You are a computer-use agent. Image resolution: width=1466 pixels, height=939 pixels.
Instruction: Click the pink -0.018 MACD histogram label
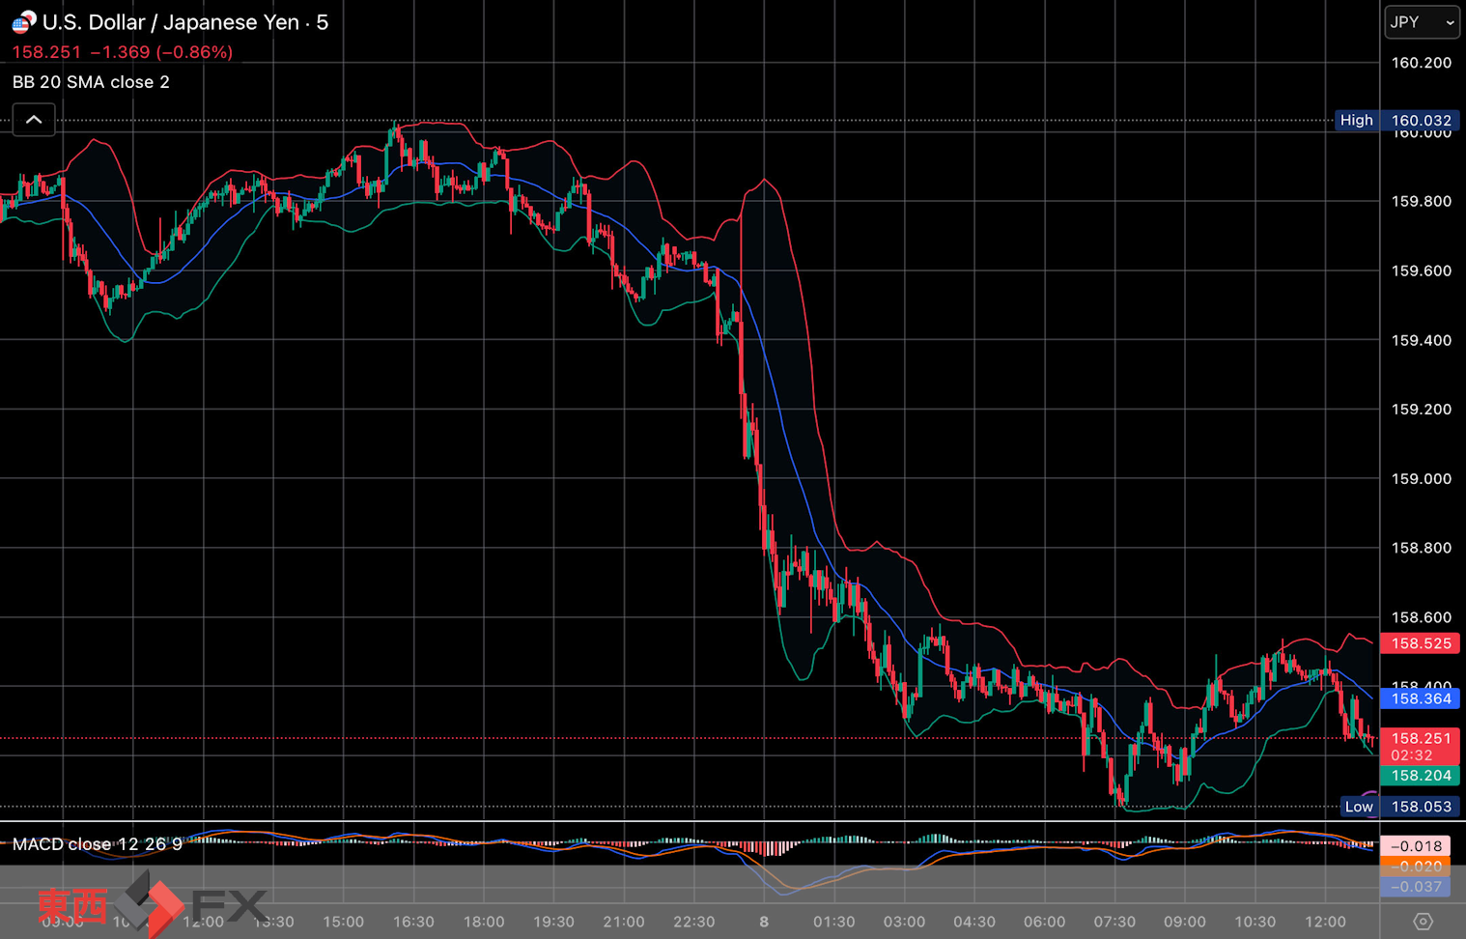point(1416,846)
